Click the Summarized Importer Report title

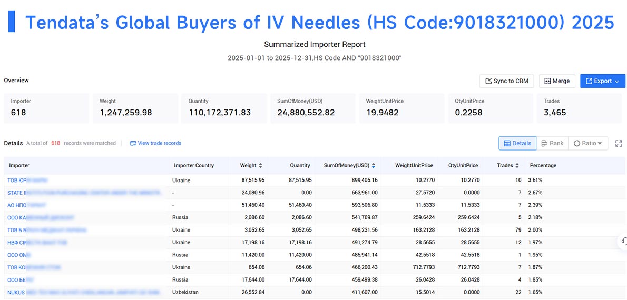pos(315,44)
